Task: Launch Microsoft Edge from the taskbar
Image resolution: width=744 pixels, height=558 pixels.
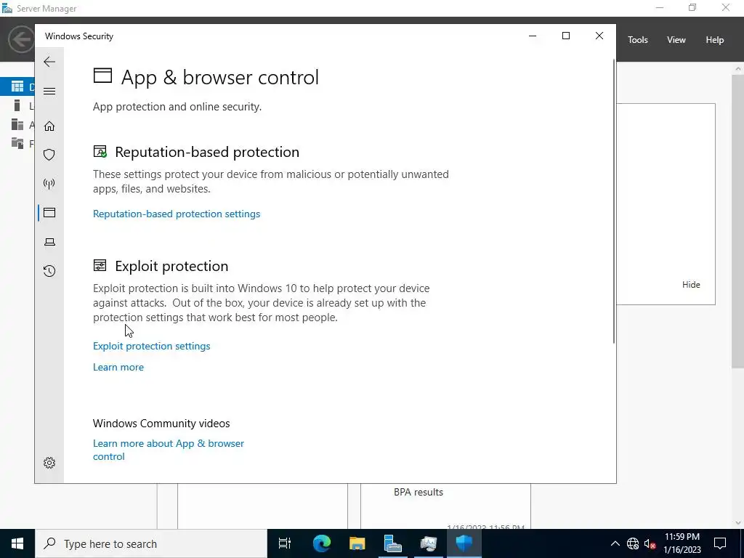Action: pyautogui.click(x=322, y=543)
